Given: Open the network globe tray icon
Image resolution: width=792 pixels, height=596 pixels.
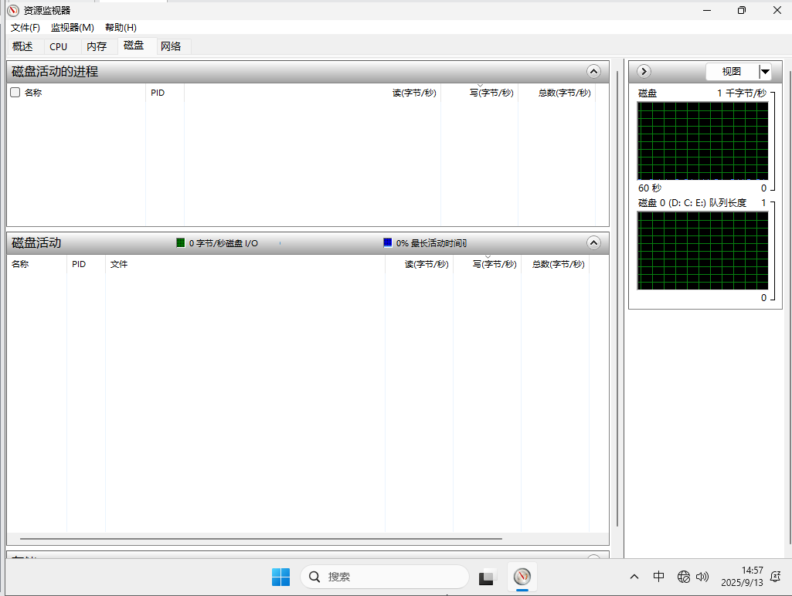Looking at the screenshot, I should [684, 577].
